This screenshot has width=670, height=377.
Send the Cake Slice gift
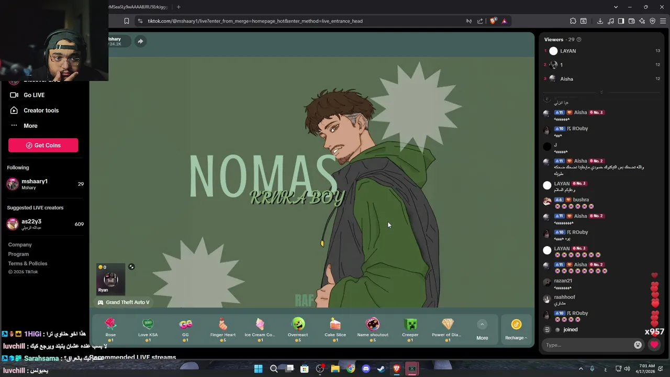335,330
